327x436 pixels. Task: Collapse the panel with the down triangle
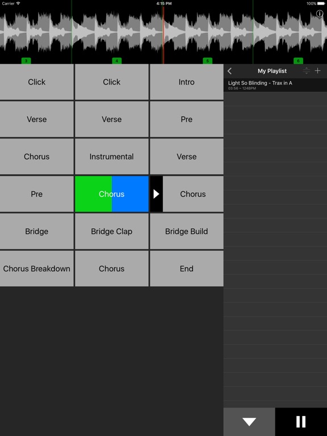click(x=249, y=422)
